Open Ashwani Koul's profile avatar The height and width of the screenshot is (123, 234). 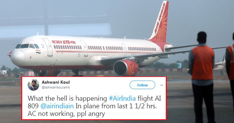[x=33, y=85]
